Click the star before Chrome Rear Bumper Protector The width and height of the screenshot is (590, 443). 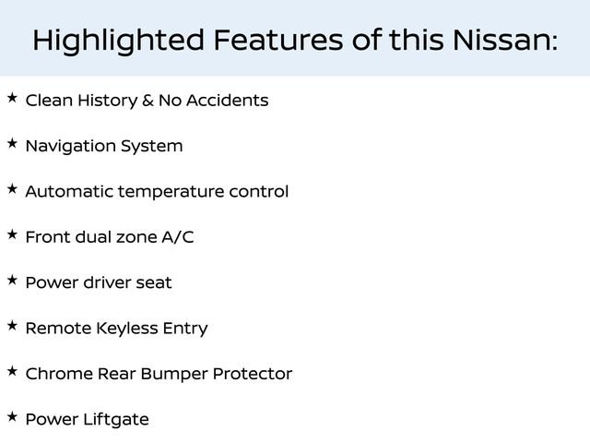click(x=12, y=371)
